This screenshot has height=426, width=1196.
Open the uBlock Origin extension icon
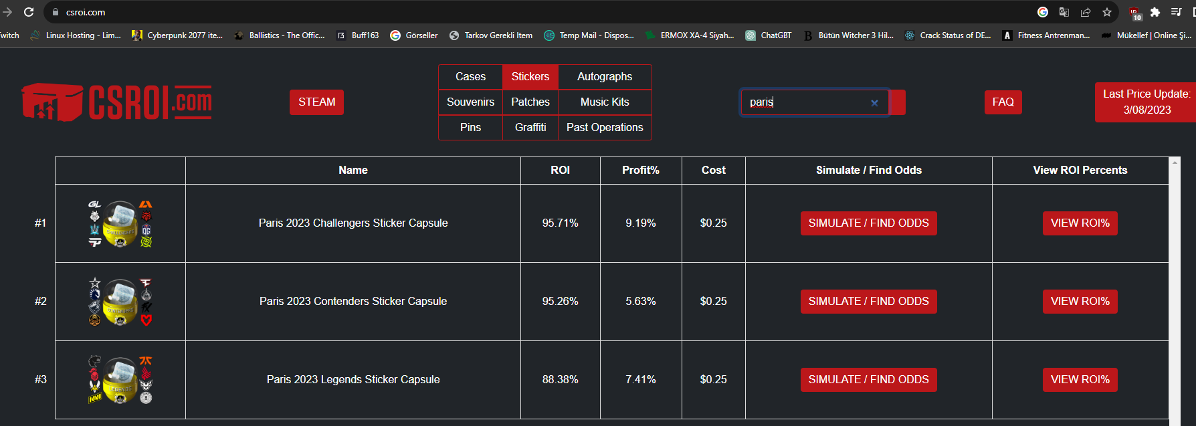click(1135, 13)
